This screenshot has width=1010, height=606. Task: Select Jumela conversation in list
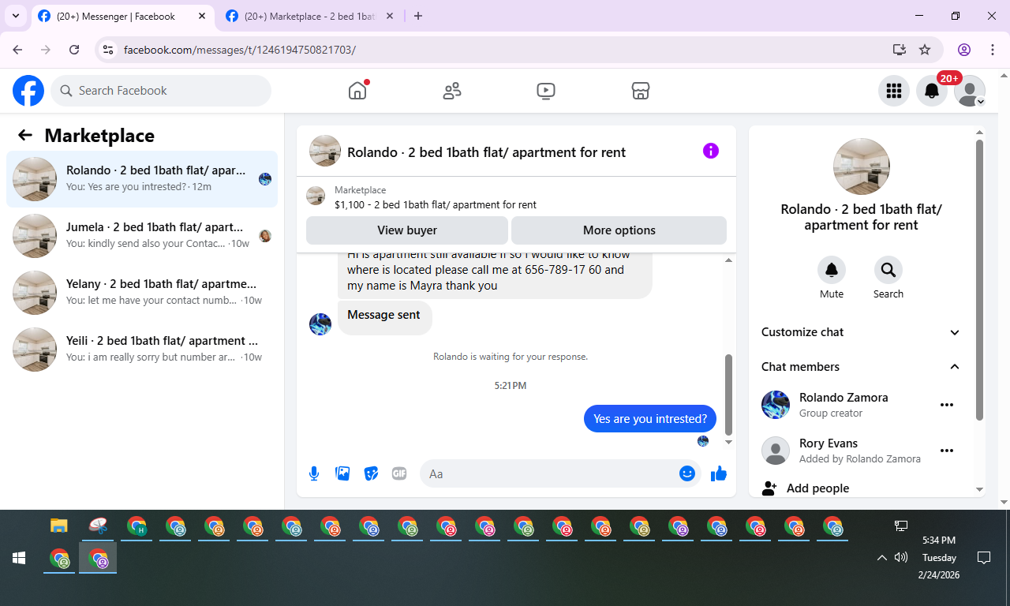tap(142, 236)
